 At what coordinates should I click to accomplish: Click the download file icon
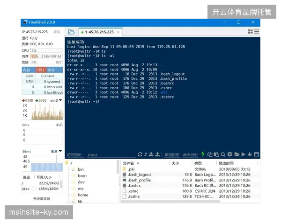151,154
